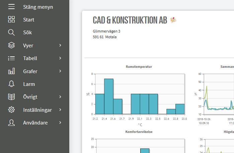
Task: Click the Tabell list icon
Action: click(x=11, y=58)
